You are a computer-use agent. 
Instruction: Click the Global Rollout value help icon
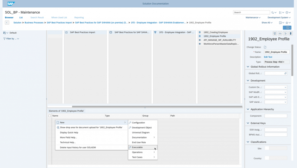click(285, 73)
